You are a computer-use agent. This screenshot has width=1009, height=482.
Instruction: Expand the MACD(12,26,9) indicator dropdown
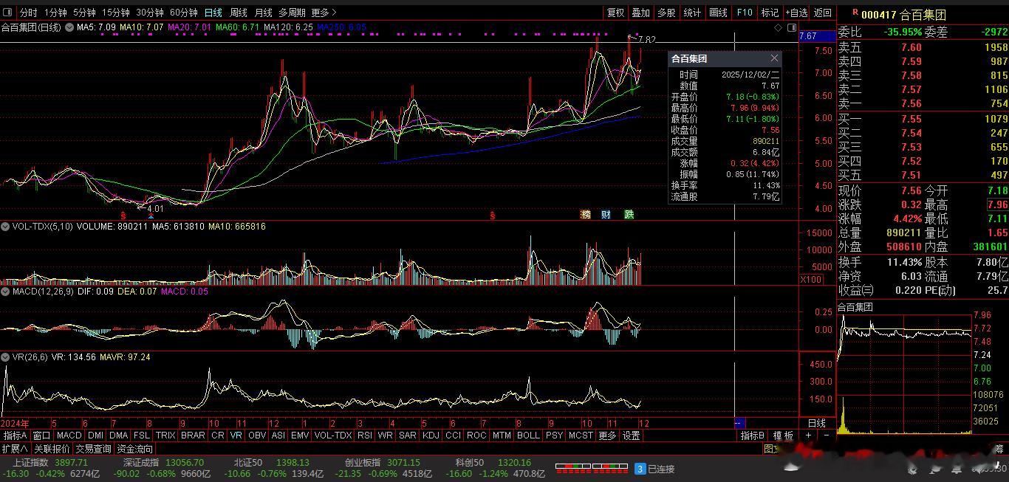7,292
